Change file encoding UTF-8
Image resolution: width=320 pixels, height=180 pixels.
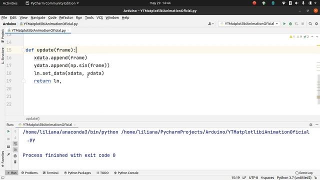point(253,178)
